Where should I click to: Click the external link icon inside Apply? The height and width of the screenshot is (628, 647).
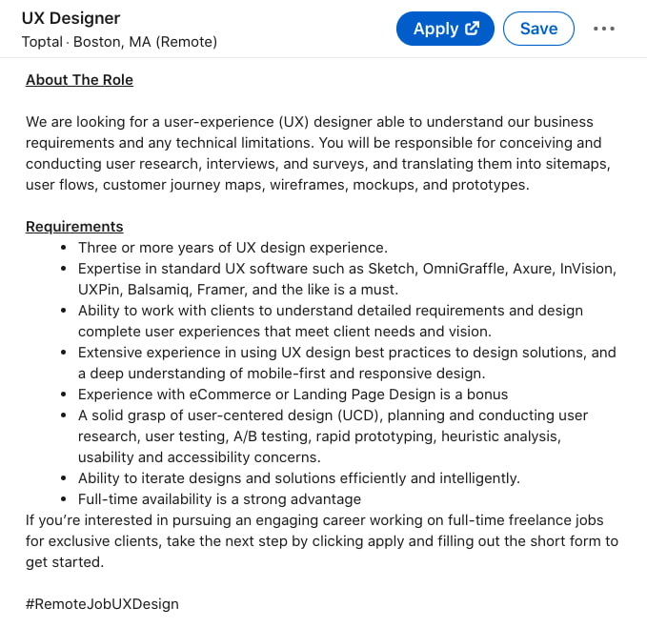(x=472, y=29)
